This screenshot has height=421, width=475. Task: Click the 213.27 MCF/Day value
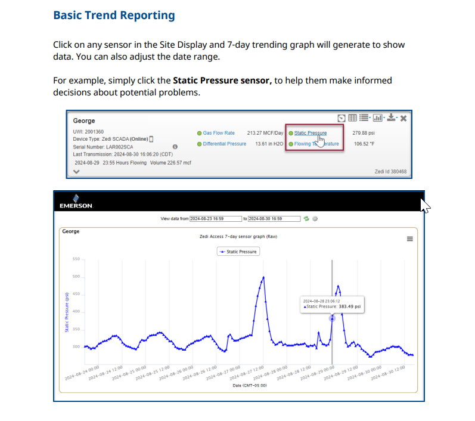pyautogui.click(x=265, y=133)
